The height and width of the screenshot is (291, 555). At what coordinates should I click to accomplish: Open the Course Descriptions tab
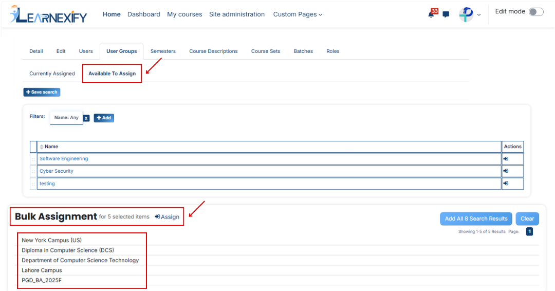click(213, 51)
